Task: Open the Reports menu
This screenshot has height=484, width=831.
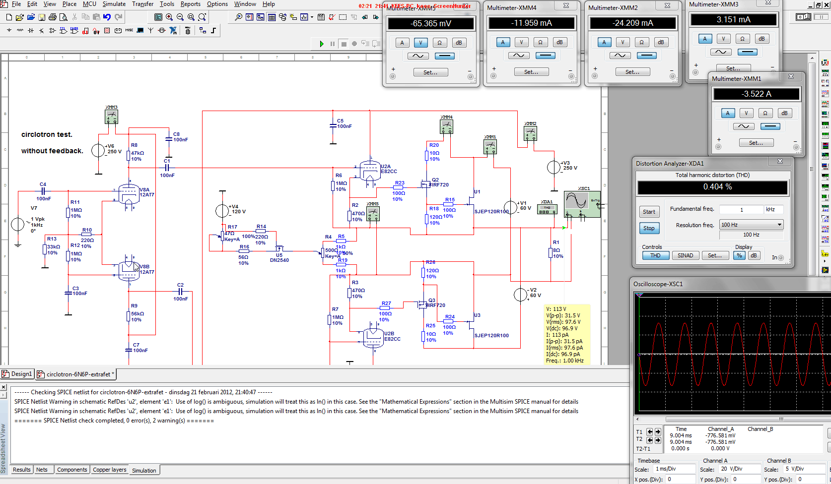Action: click(x=191, y=4)
